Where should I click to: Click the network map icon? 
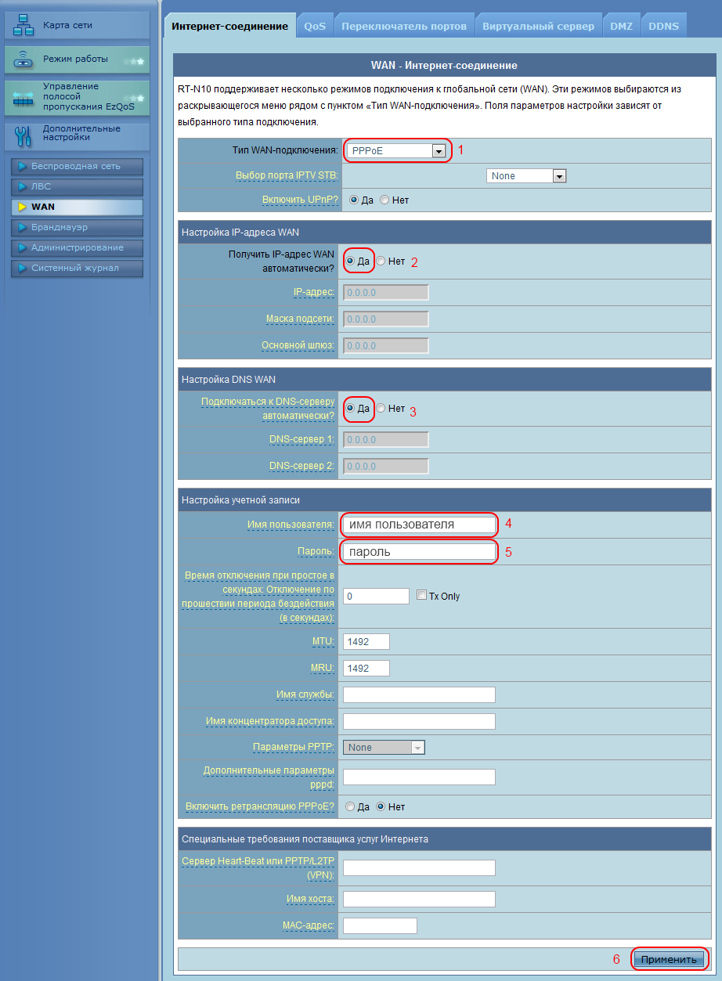click(x=24, y=26)
